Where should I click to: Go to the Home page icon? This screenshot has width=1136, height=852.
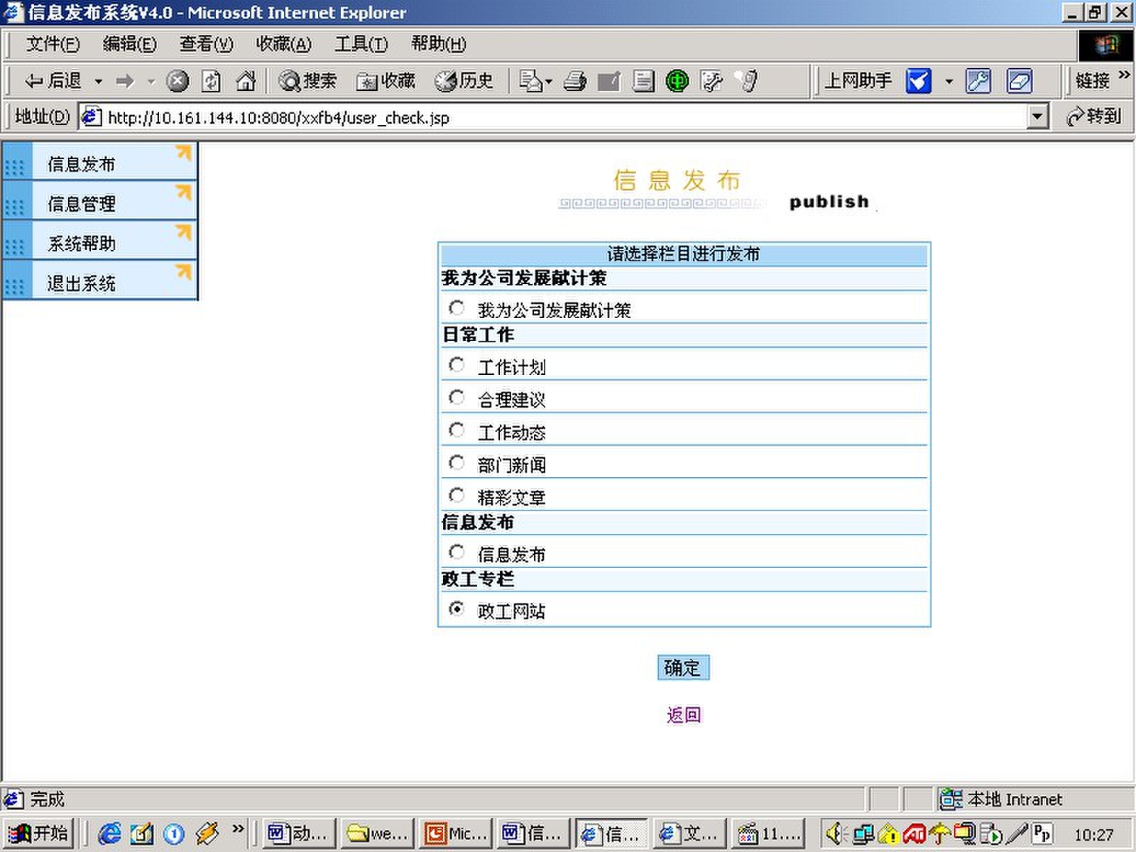[x=246, y=82]
